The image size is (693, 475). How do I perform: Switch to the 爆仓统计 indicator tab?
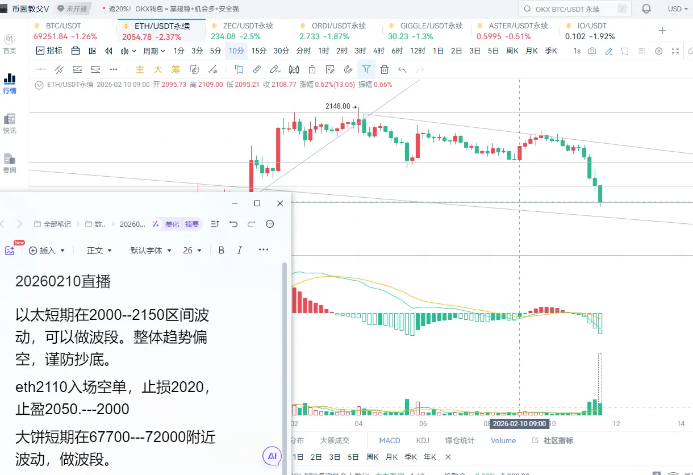coord(460,440)
